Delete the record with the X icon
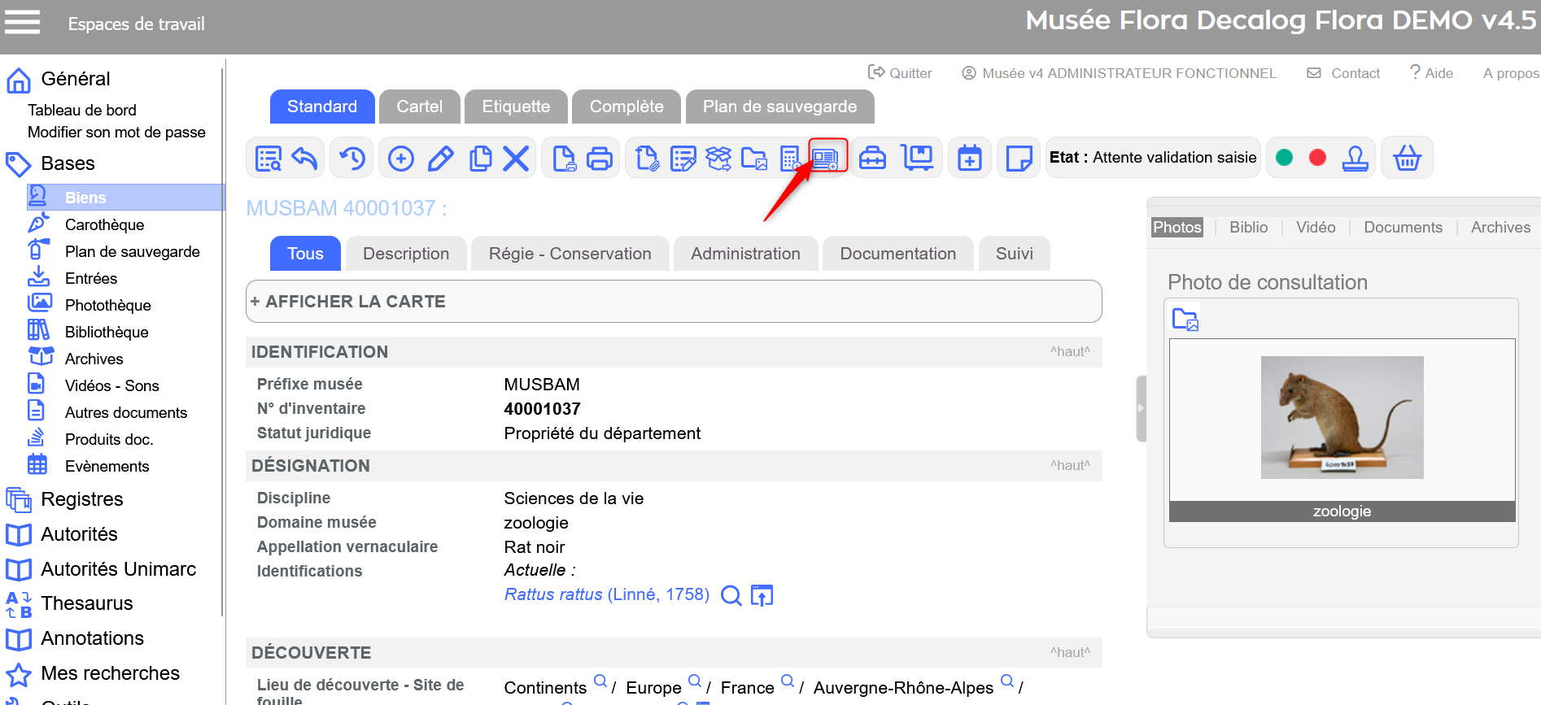1541x705 pixels. pyautogui.click(x=516, y=158)
